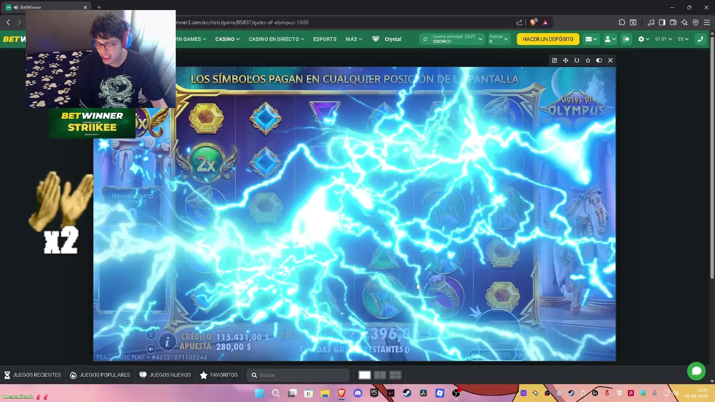Screen dimensions: 715x402
Task: Open the CASINO menu
Action: [227, 39]
